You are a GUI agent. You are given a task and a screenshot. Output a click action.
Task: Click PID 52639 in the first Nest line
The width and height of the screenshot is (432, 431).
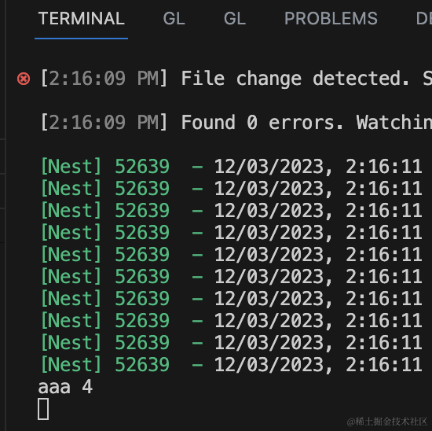(142, 167)
